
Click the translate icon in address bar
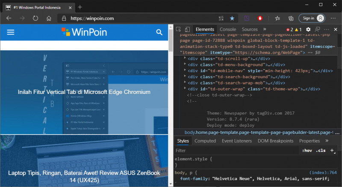pos(221,18)
